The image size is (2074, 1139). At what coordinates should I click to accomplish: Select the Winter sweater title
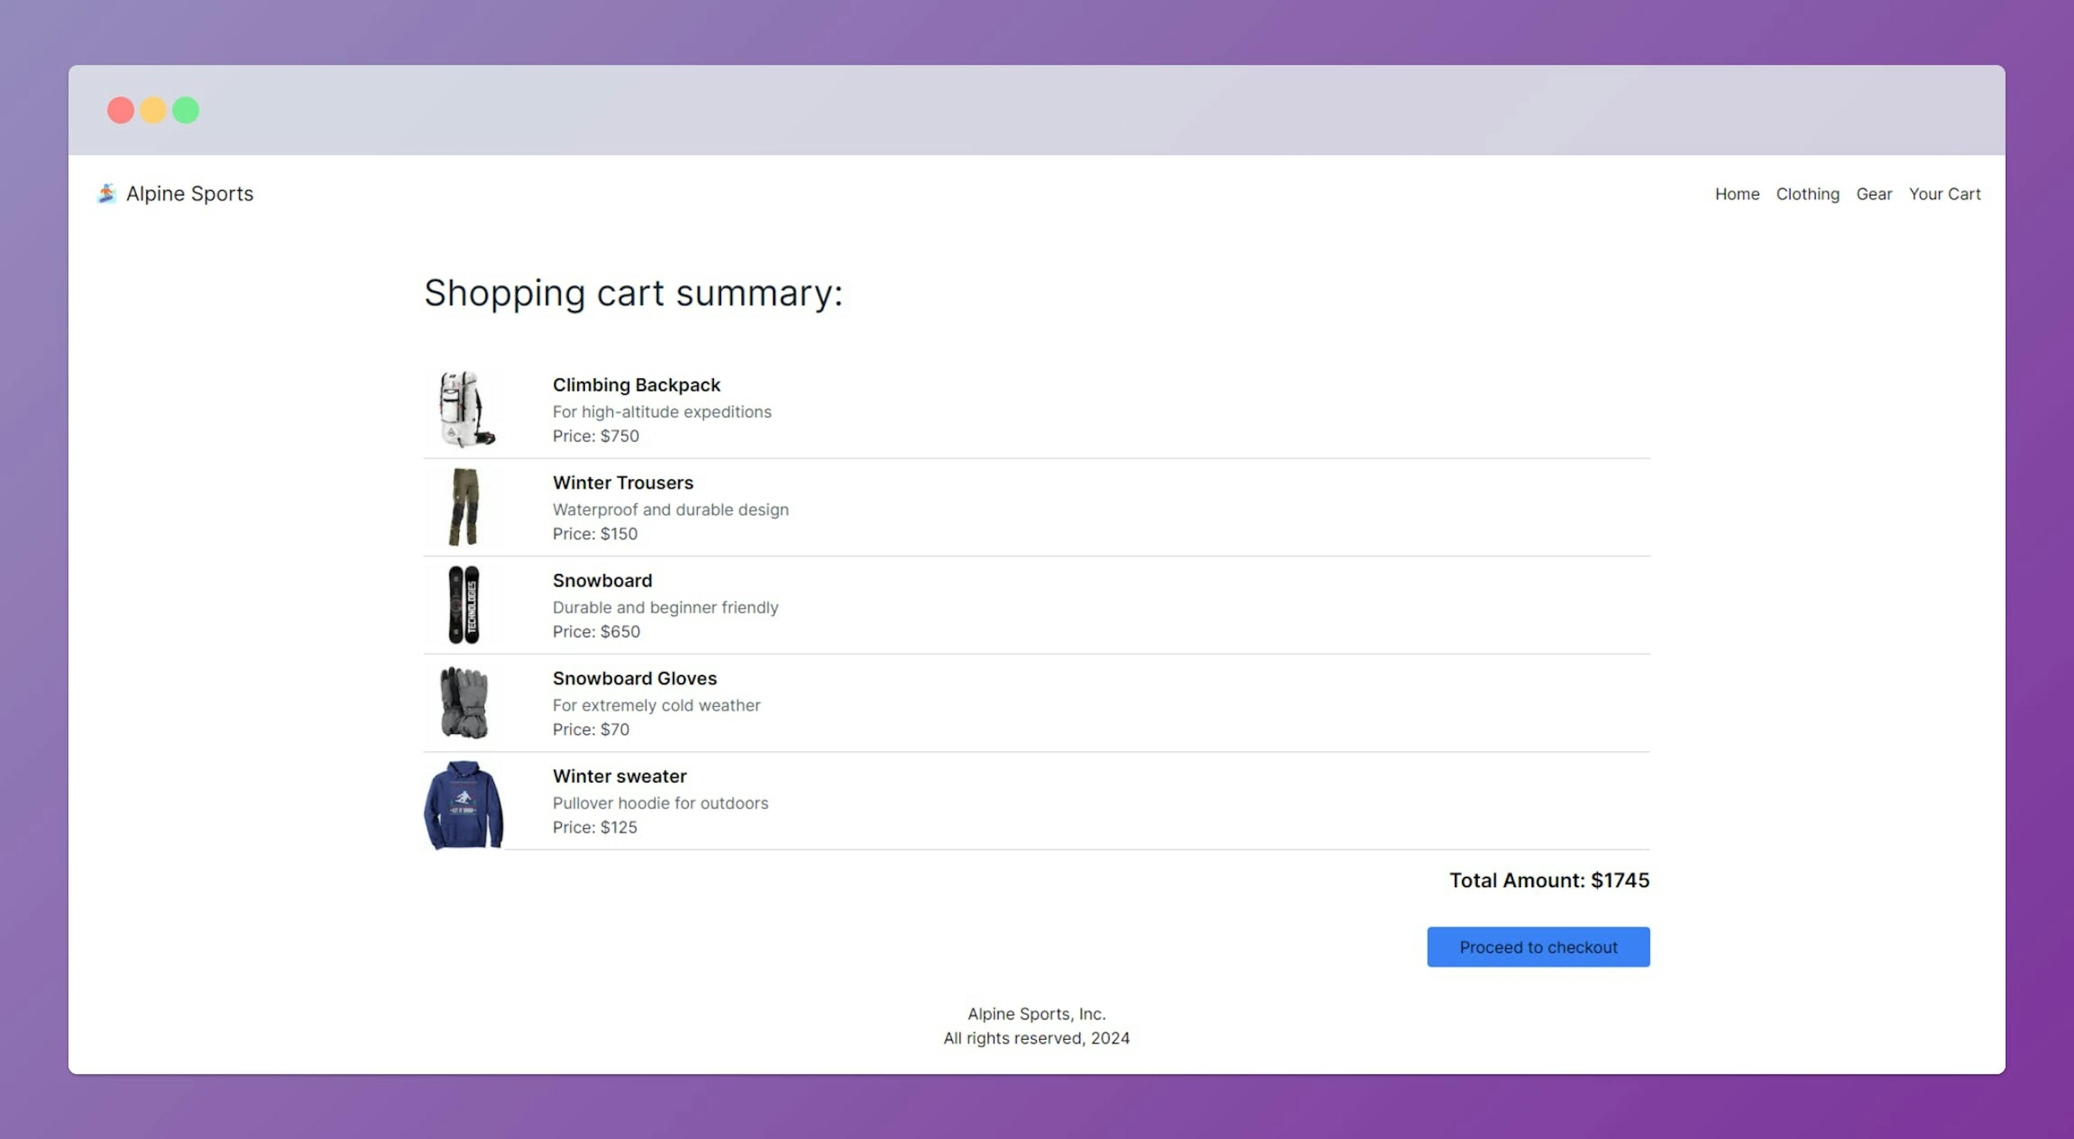619,776
